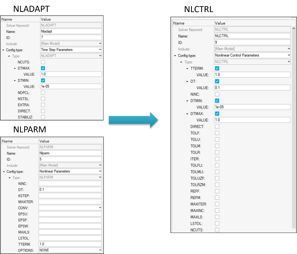
Task: Click the Name field containing Nladapt
Action: click(x=71, y=31)
